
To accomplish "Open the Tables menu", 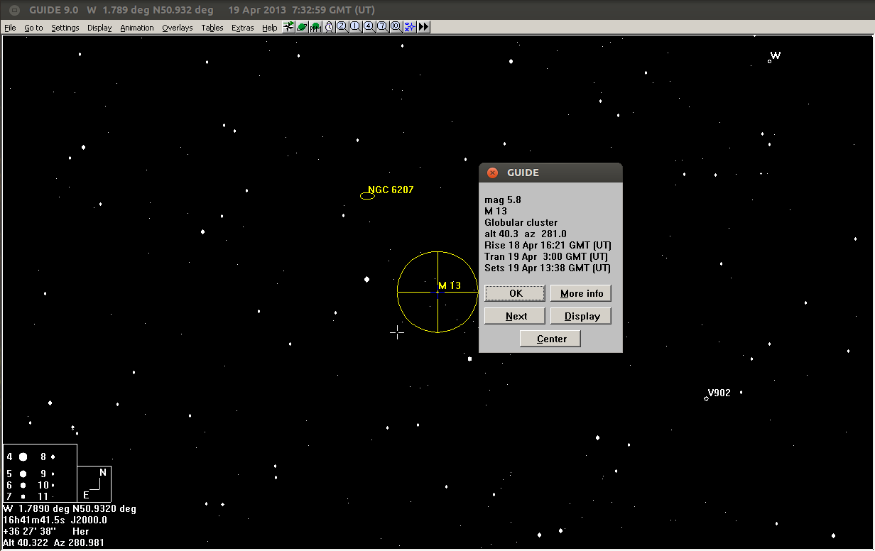I will pos(212,28).
